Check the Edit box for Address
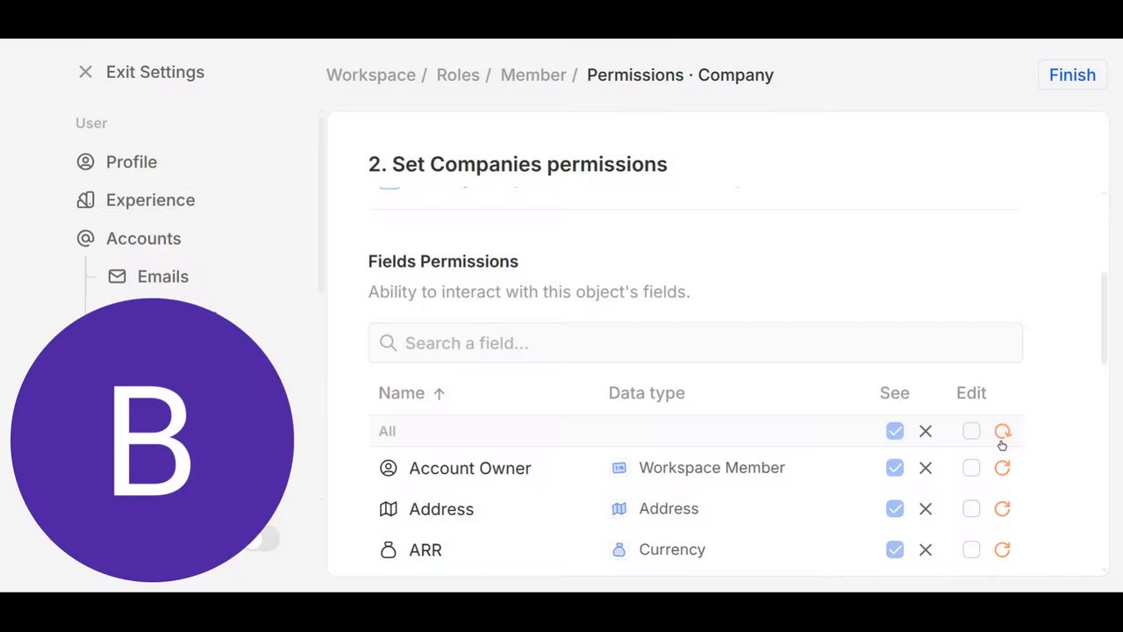This screenshot has height=632, width=1123. tap(971, 509)
